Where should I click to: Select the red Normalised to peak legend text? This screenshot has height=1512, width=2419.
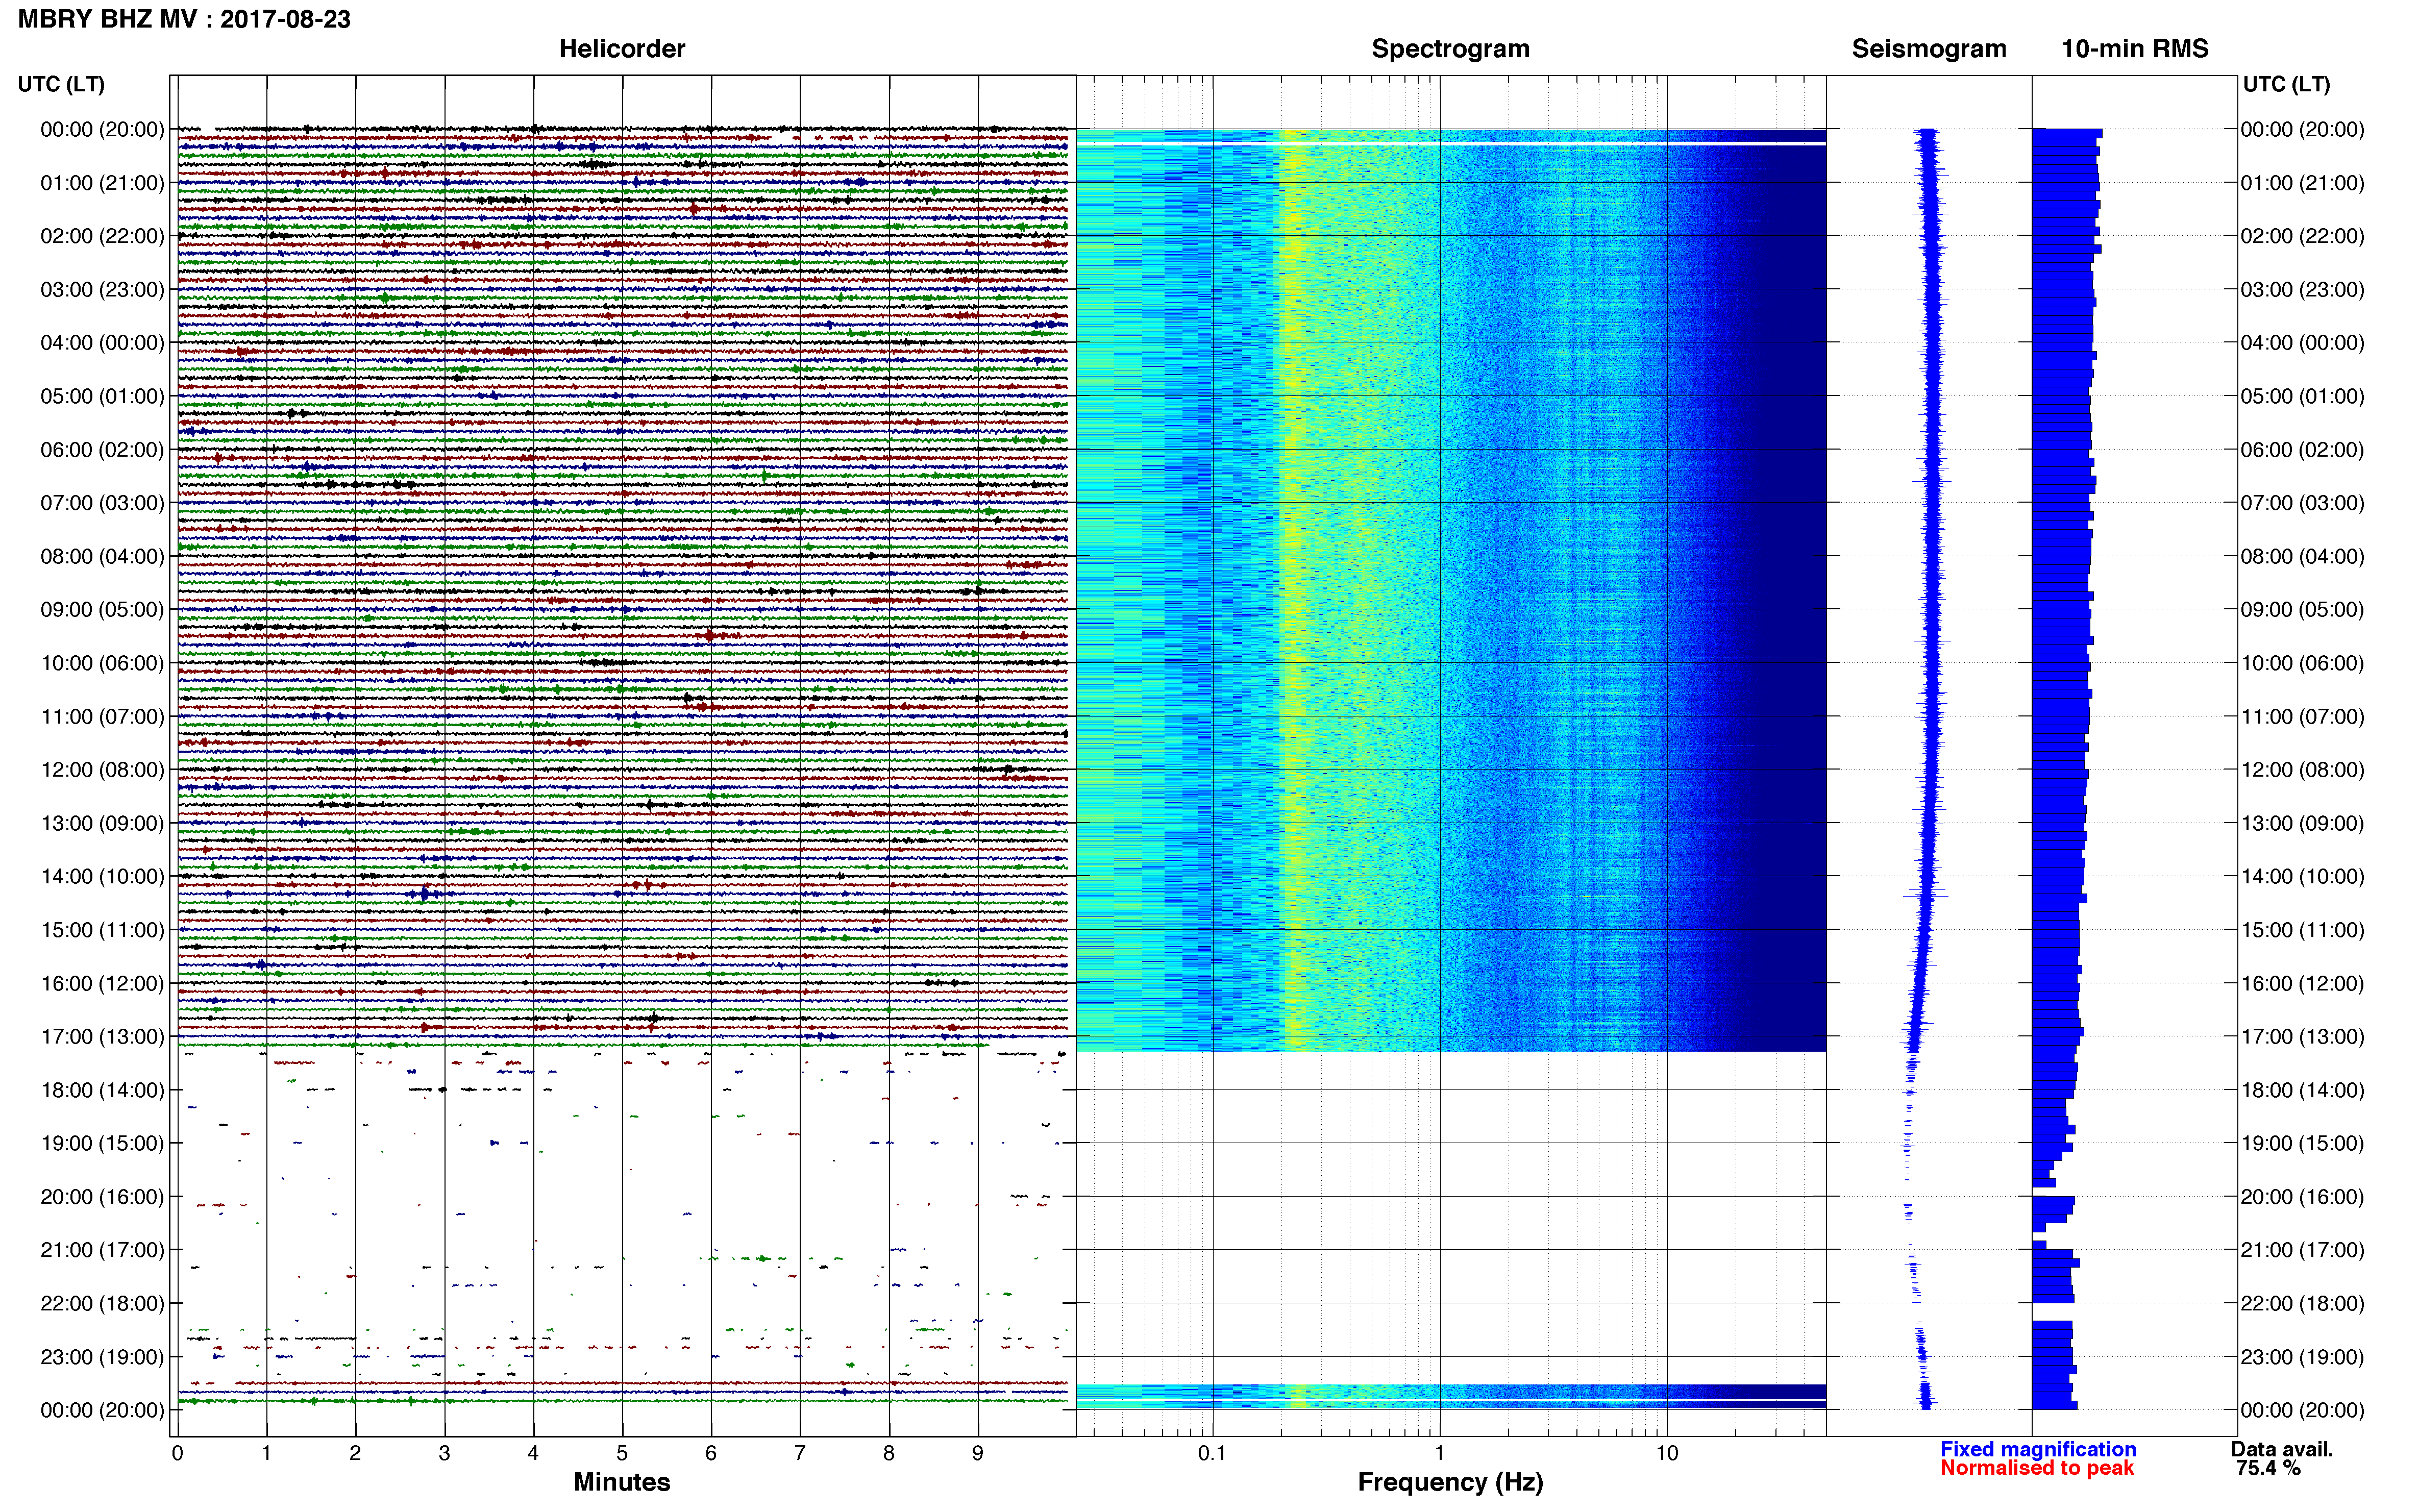point(2037,1468)
